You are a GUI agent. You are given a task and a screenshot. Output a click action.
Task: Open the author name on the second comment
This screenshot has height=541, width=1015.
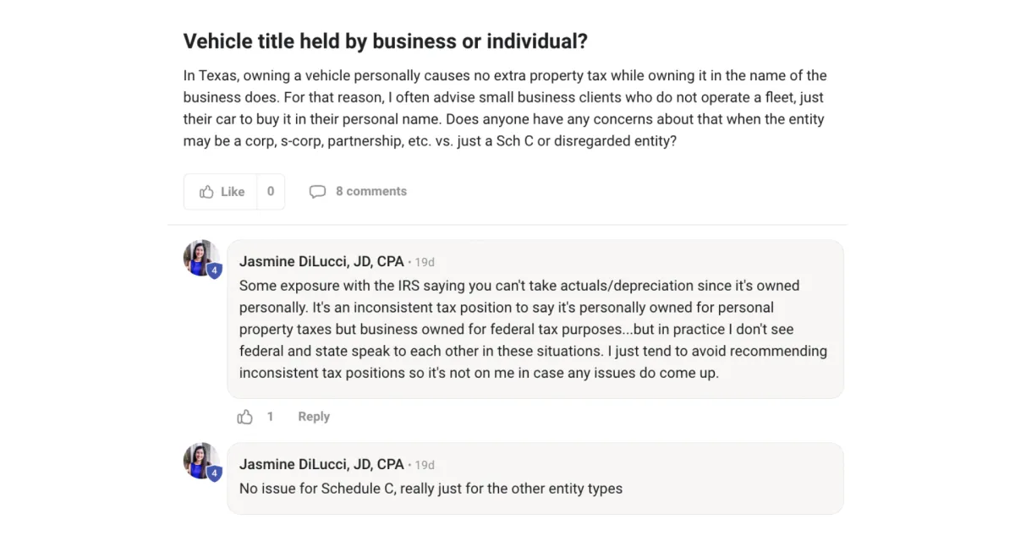click(x=321, y=465)
